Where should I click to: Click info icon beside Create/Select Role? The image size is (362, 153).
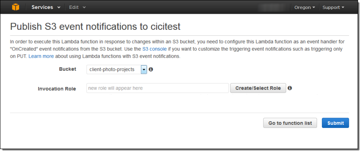tap(290, 88)
